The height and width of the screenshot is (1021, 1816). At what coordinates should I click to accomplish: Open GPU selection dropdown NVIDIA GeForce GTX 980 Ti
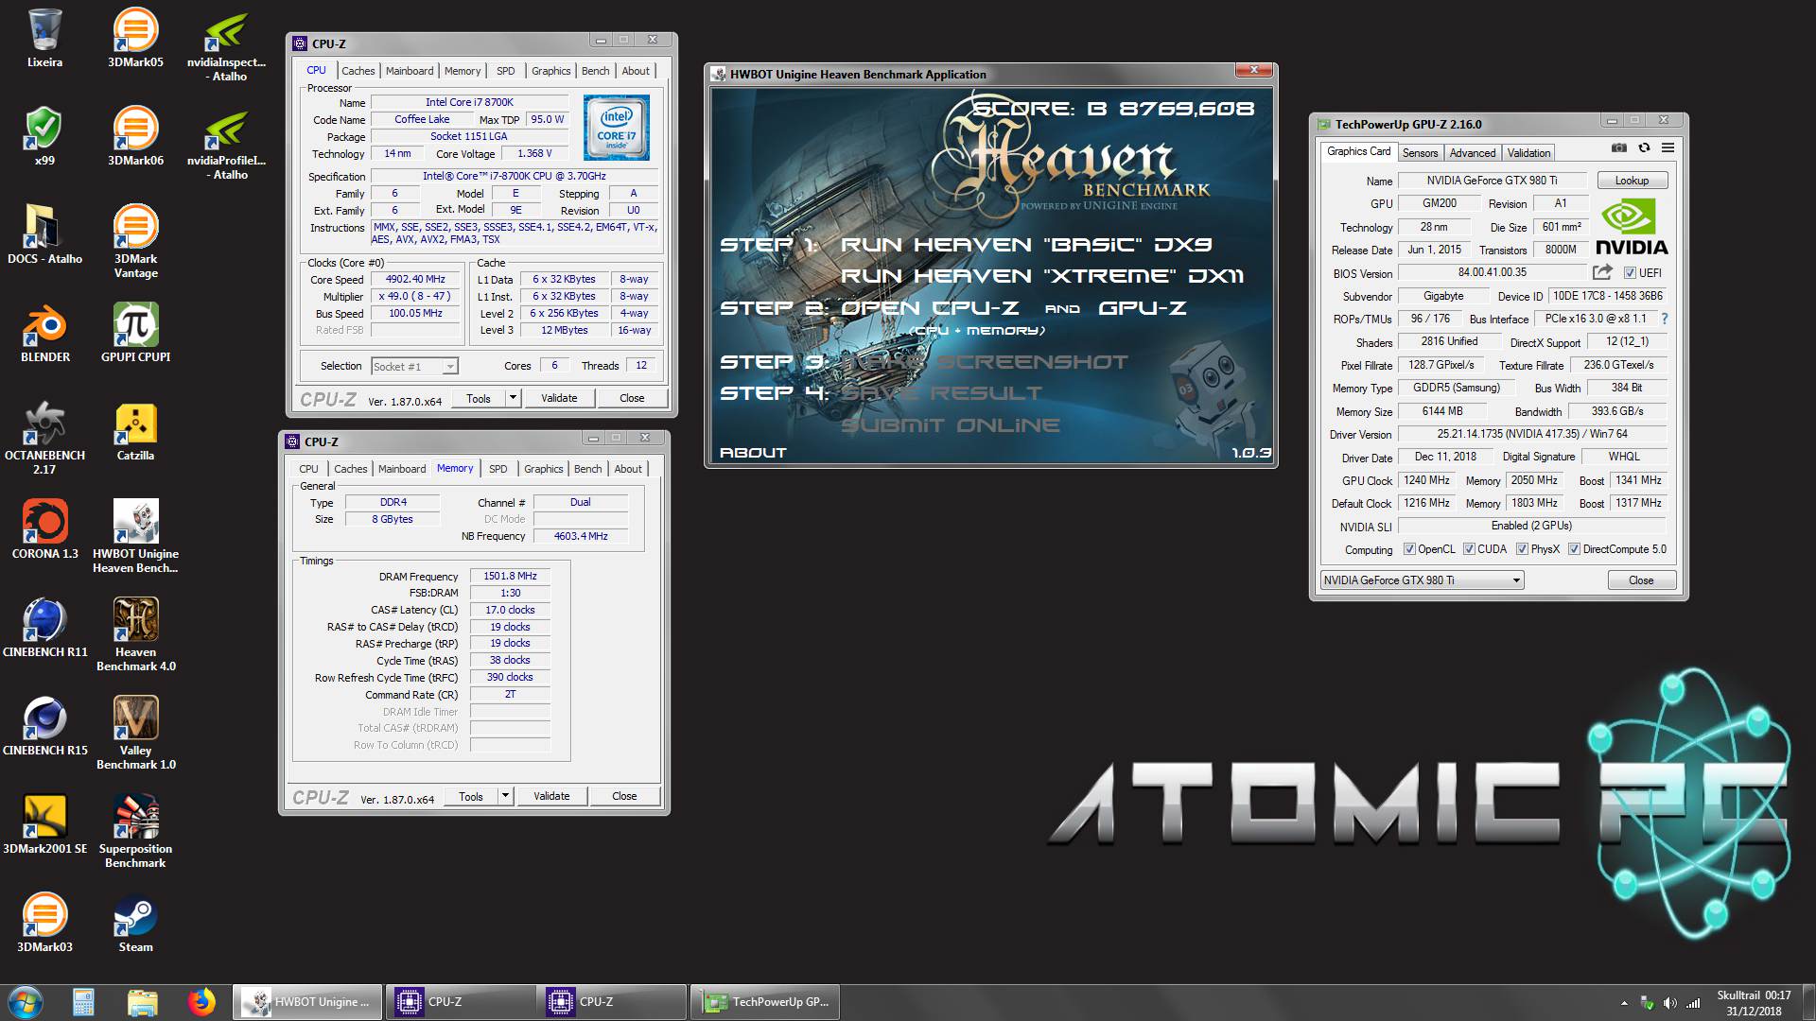[x=1422, y=580]
